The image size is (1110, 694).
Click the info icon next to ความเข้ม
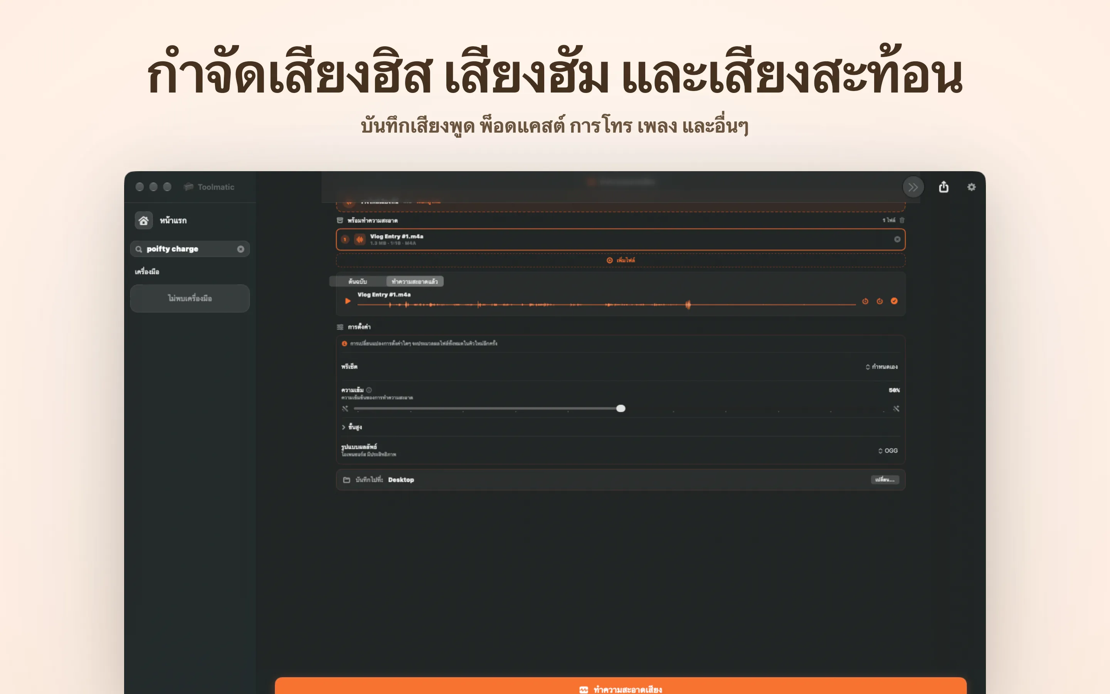[369, 390]
